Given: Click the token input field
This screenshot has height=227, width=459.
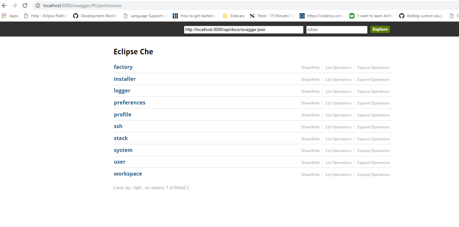Looking at the screenshot, I should 337,29.
